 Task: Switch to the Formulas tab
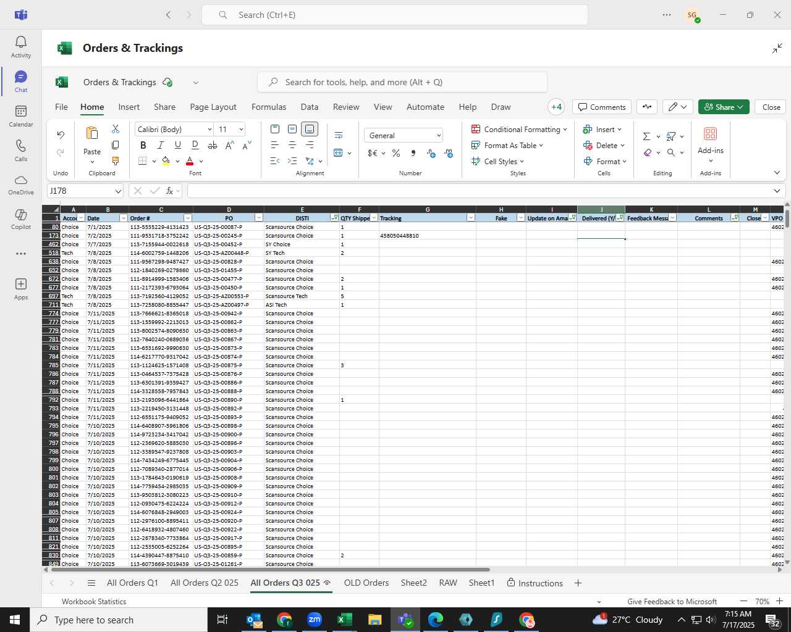click(269, 107)
